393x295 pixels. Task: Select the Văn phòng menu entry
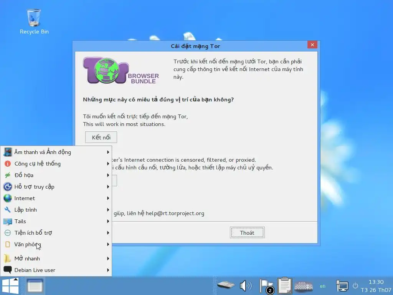click(56, 244)
